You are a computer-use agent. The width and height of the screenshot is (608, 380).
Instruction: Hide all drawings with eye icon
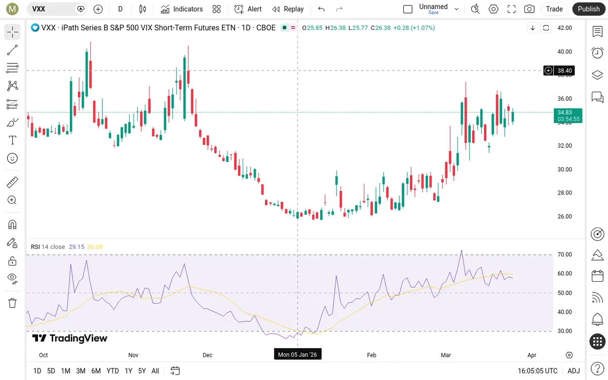[13, 279]
